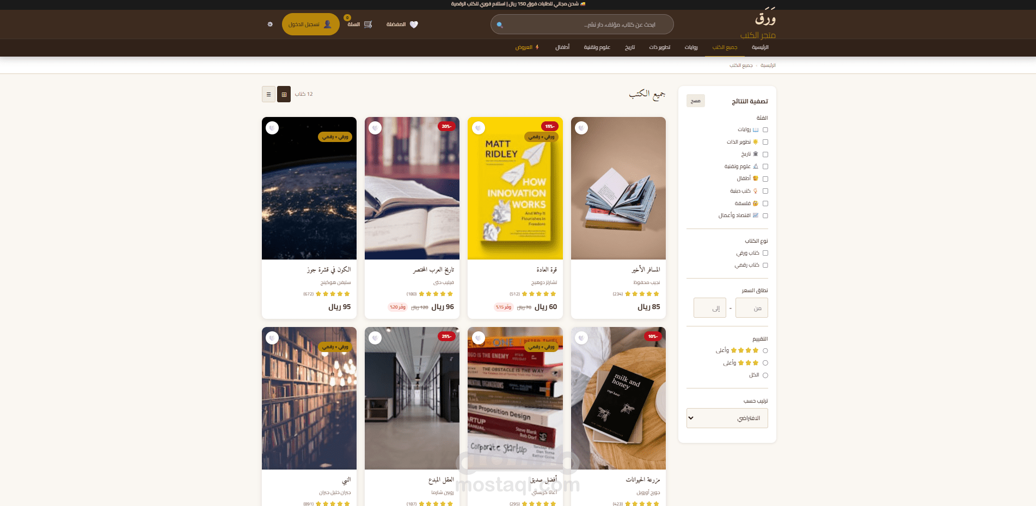Open the shopping cart (السلة) icon
1036x506 pixels.
[368, 24]
